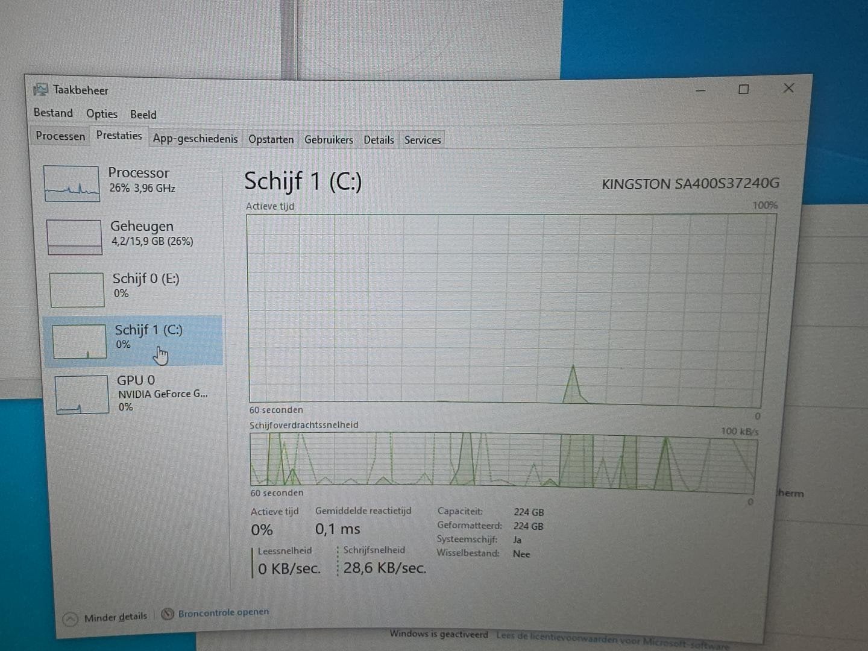
Task: Click the Minder details text
Action: pyautogui.click(x=115, y=617)
